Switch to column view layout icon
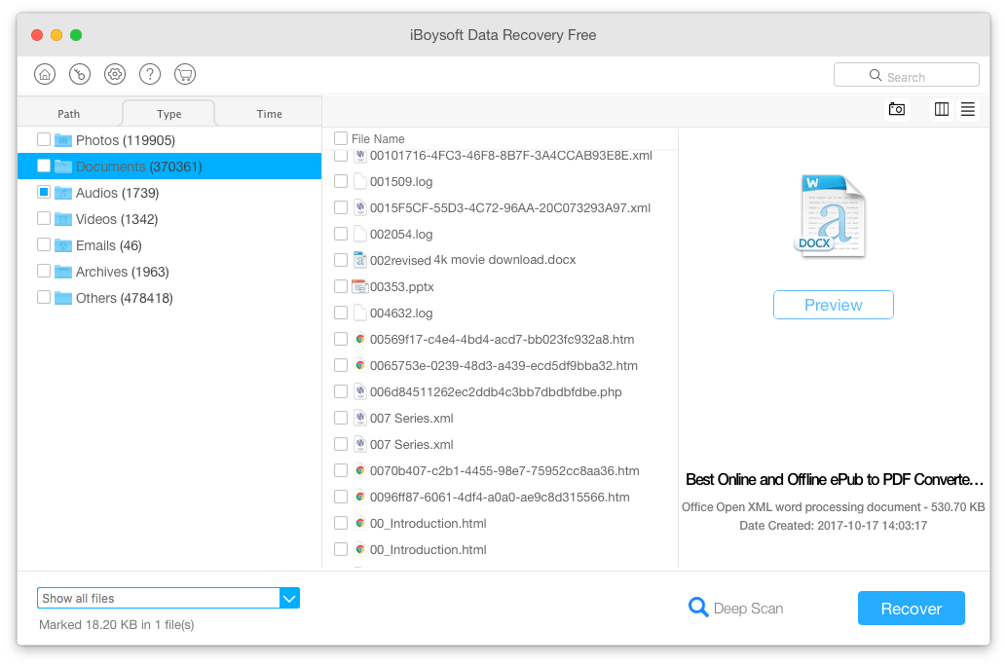This screenshot has width=1007, height=666. (941, 109)
